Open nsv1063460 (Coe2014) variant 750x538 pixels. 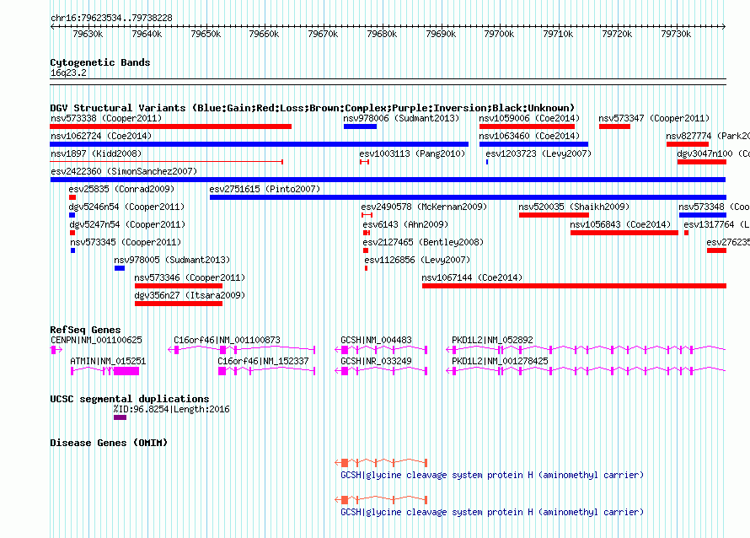click(x=529, y=136)
